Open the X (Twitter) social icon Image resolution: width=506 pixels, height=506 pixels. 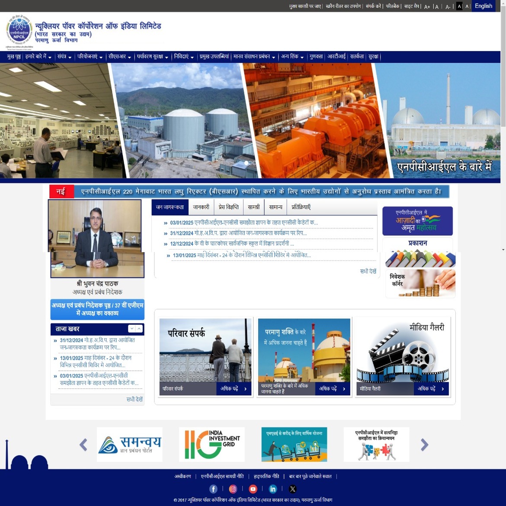pos(293,489)
